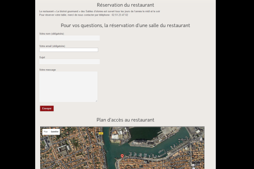Screen dimensions: 254x169
Task: Click the 'Réservation du restaurant' heading
Action: coord(125,5)
